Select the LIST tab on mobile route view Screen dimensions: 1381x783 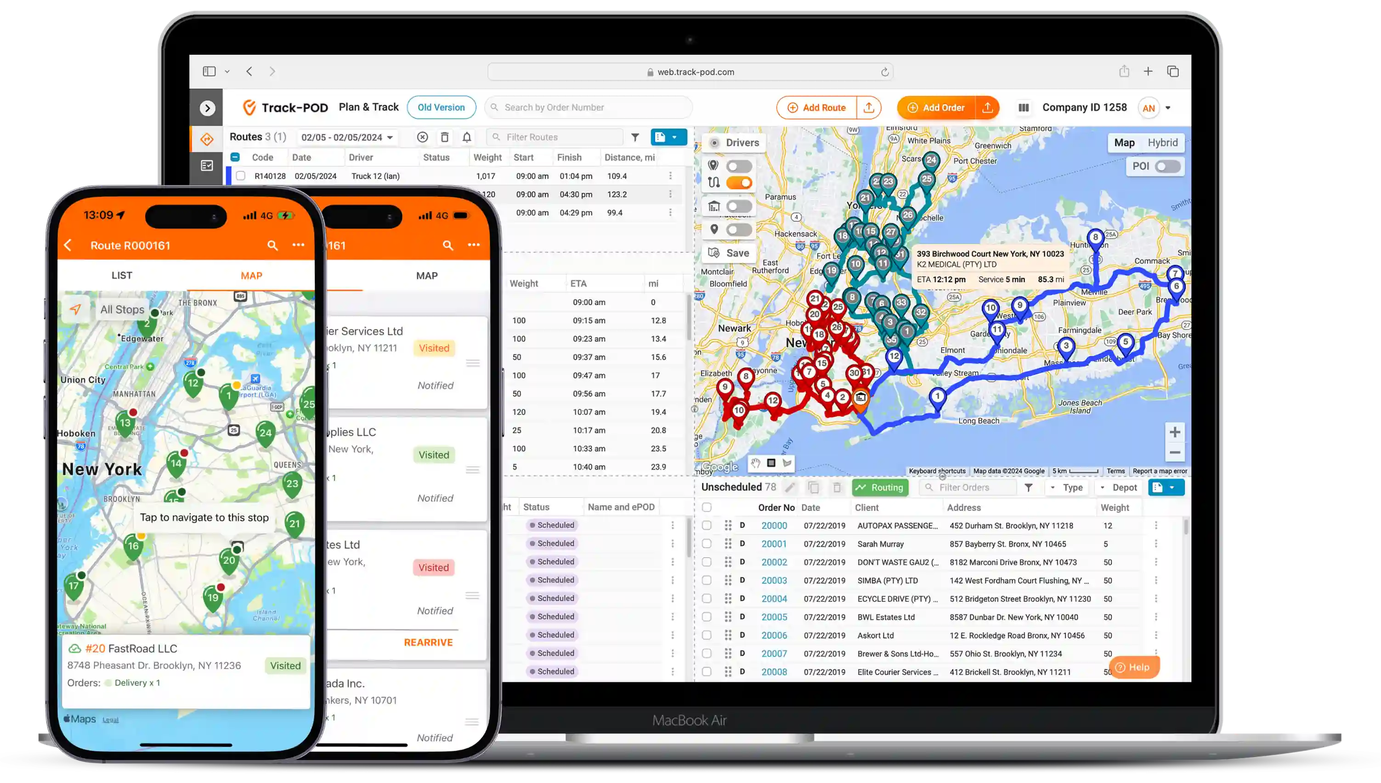click(121, 275)
